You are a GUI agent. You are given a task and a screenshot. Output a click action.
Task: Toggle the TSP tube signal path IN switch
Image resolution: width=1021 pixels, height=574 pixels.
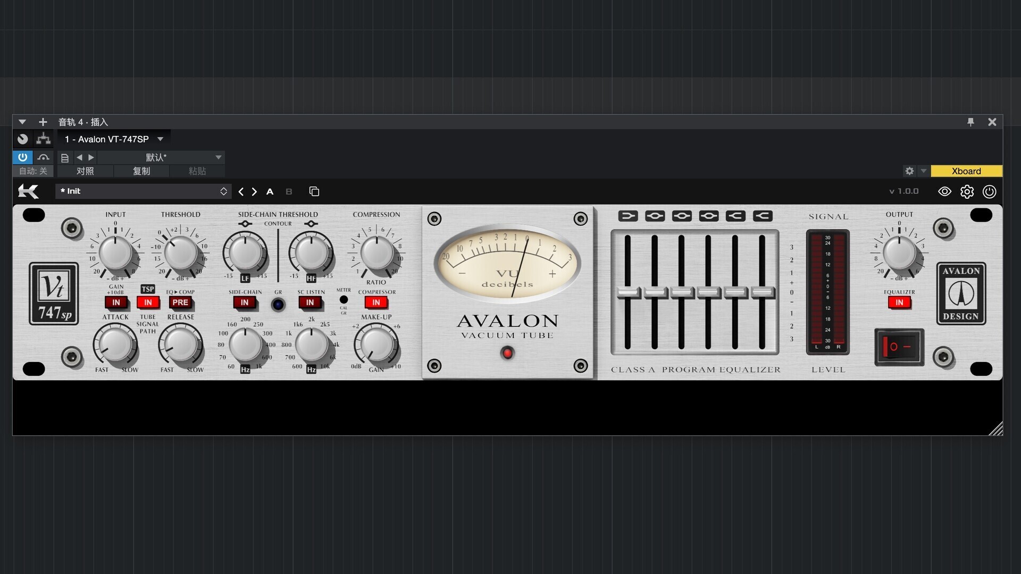coord(148,302)
